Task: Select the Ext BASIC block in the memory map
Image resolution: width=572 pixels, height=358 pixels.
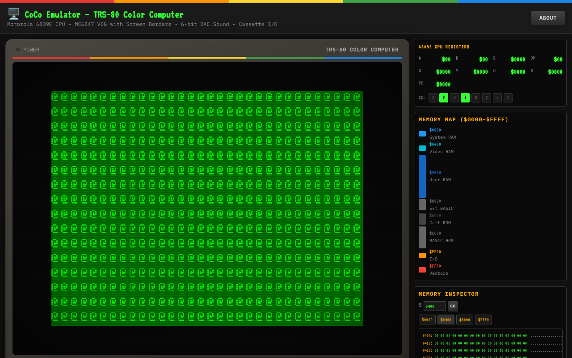Action: (x=422, y=205)
